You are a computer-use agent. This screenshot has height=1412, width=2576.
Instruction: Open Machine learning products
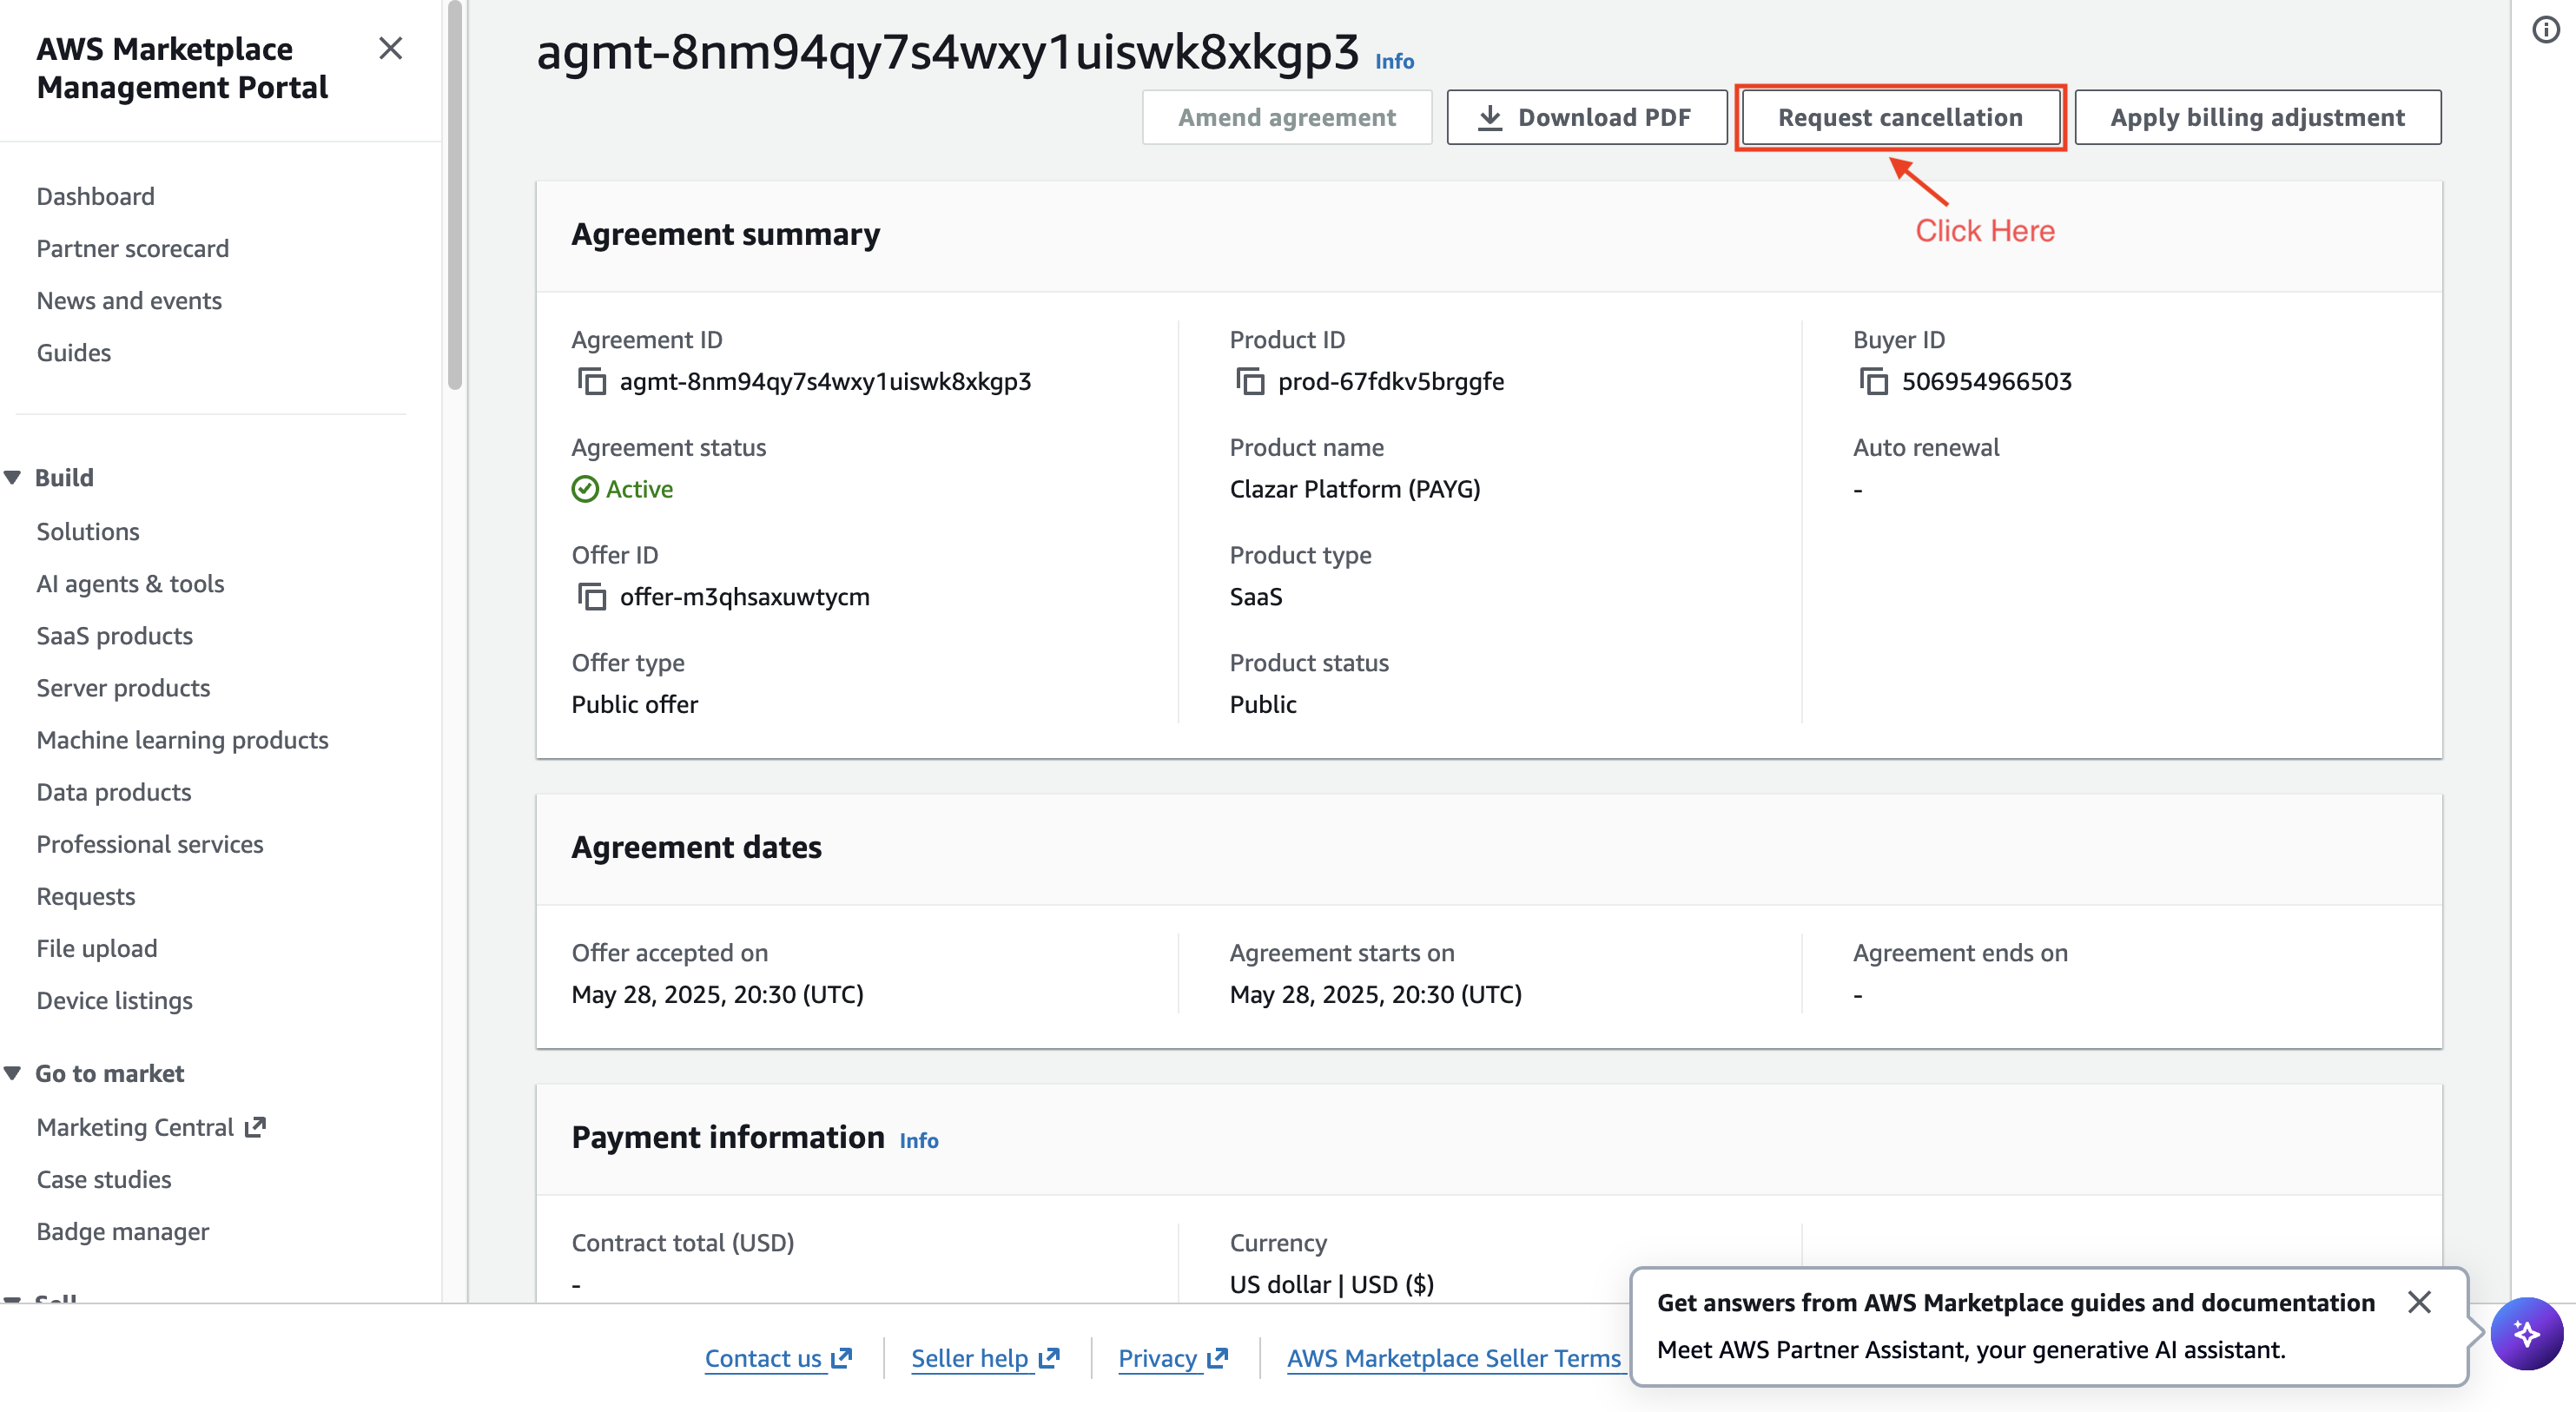click(182, 739)
